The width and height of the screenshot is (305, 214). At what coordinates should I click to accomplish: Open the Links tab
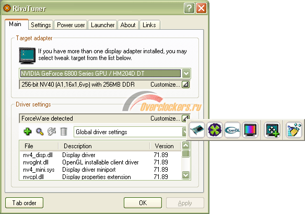(149, 25)
